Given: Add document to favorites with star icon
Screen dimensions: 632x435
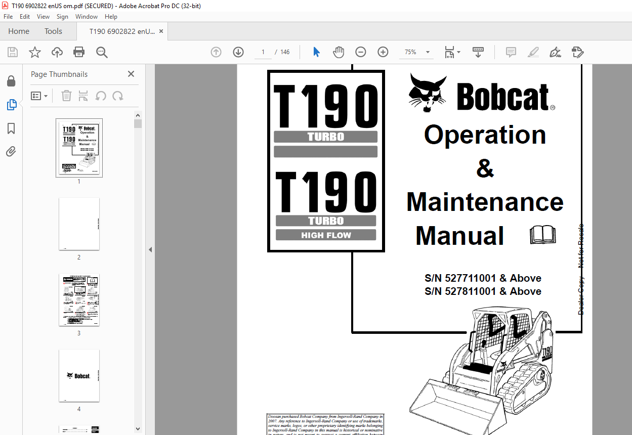Looking at the screenshot, I should [34, 52].
